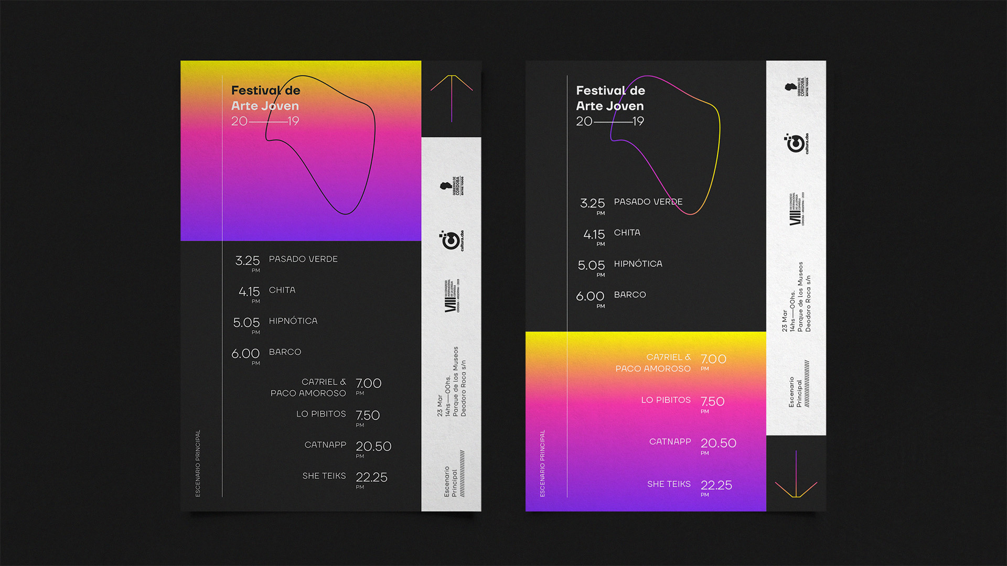The height and width of the screenshot is (566, 1007).
Task: Click the Festival de Arte Joven title, right poster
Action: 610,98
